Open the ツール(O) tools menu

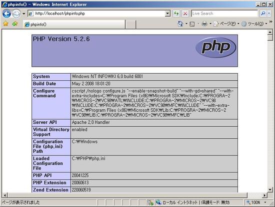[254, 24]
